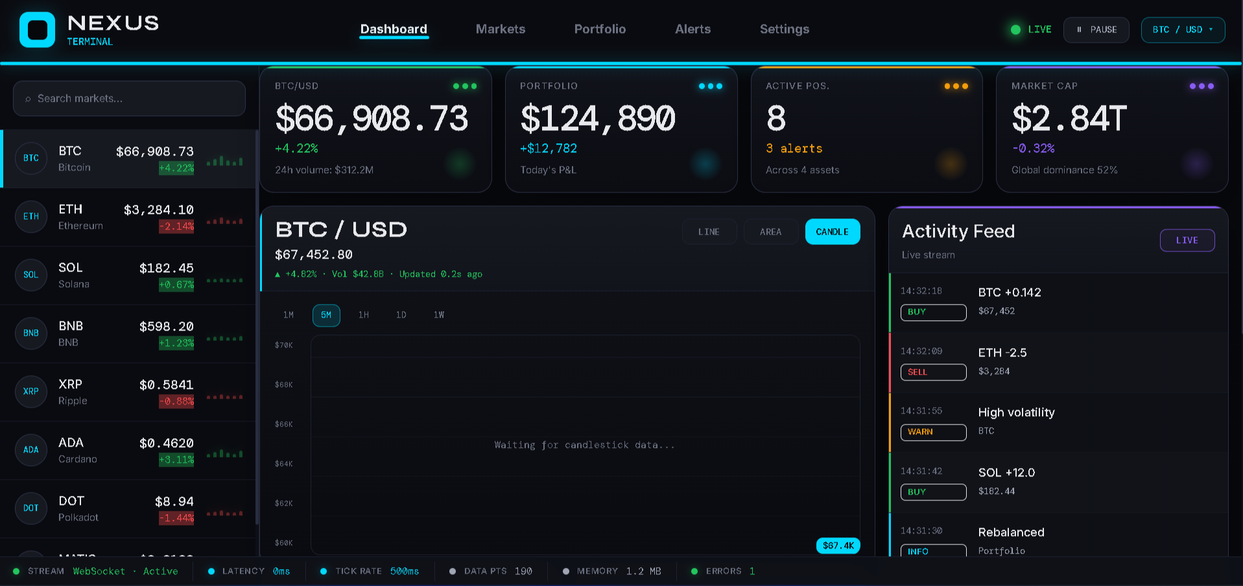Screen dimensions: 1243x586
Task: Click the green LIVE status dot in header
Action: tap(1015, 30)
